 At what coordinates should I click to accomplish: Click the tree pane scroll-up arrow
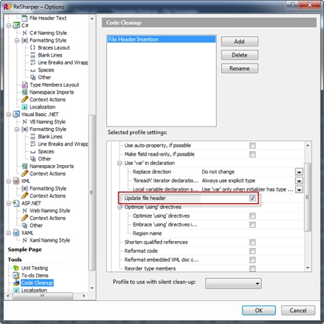click(92, 19)
